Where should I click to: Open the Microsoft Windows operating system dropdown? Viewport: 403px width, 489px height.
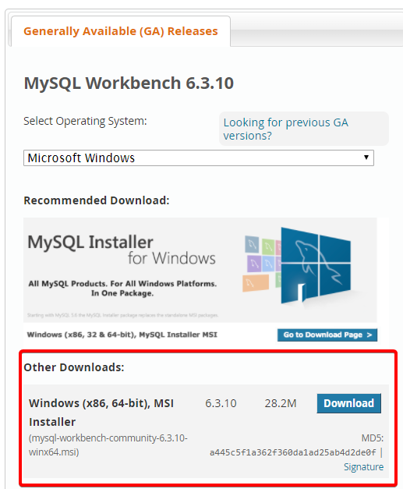click(199, 158)
